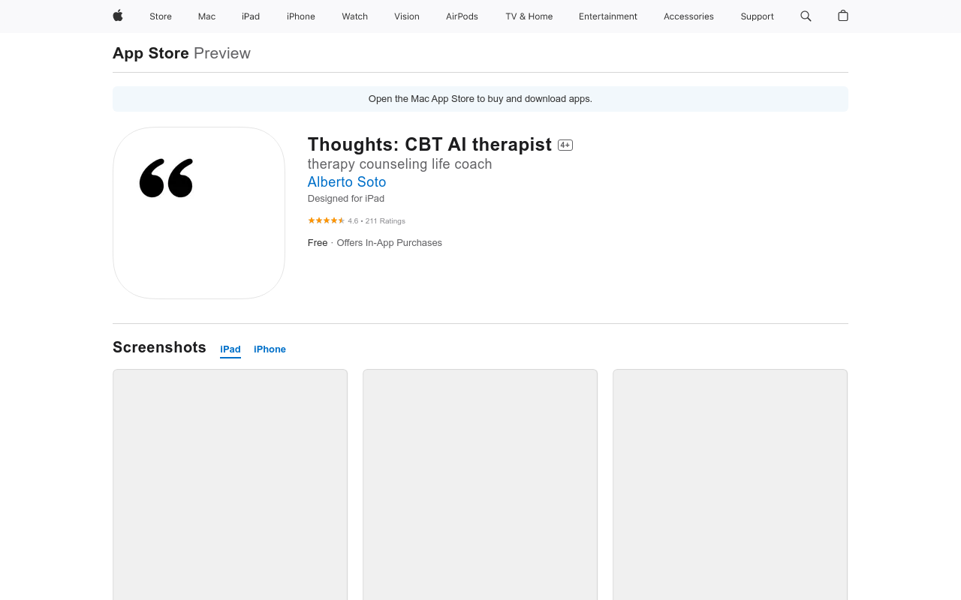Screen dimensions: 961x600
Task: Click the Apple logo icon
Action: [118, 16]
